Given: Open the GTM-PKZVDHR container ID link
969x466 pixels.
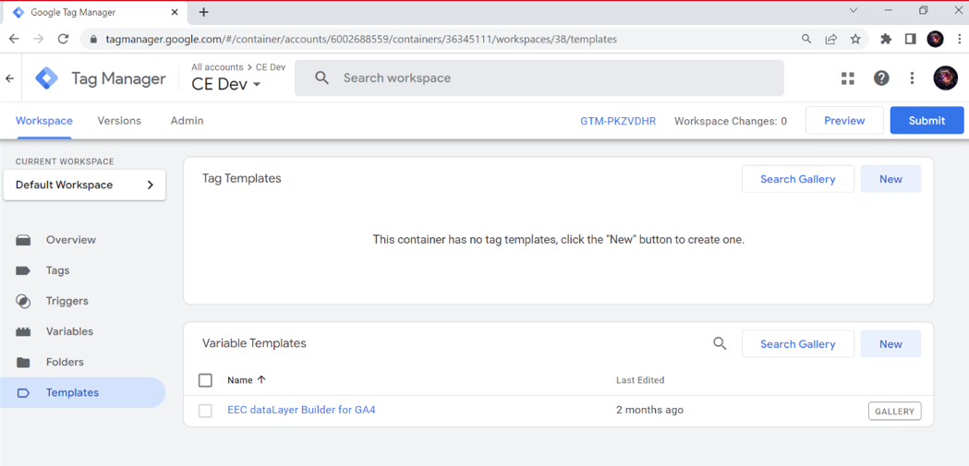Looking at the screenshot, I should (x=618, y=121).
